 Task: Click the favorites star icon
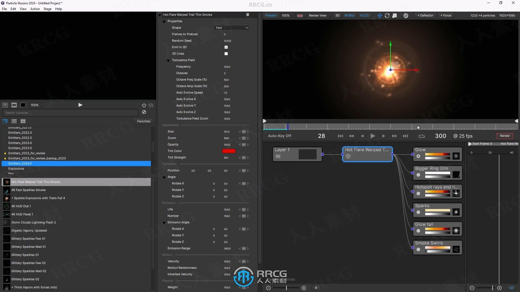click(144, 105)
